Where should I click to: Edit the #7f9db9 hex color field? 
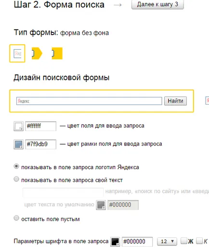[x=41, y=145]
